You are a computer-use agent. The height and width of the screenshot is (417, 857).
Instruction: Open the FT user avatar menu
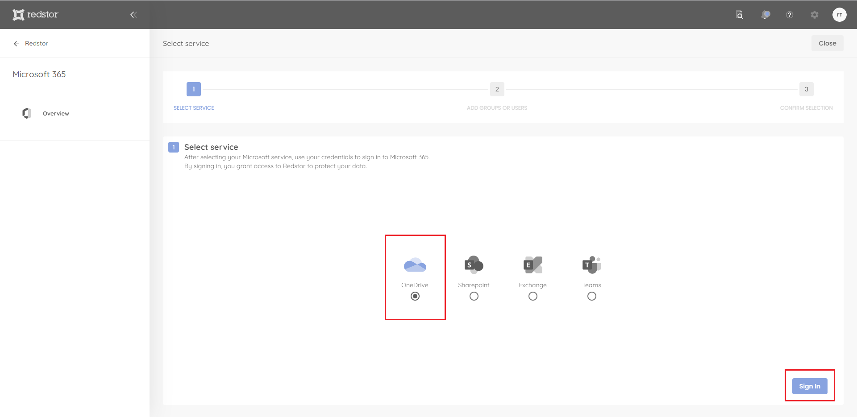pos(840,15)
